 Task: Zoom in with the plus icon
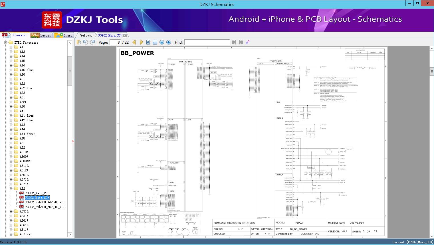(x=169, y=42)
